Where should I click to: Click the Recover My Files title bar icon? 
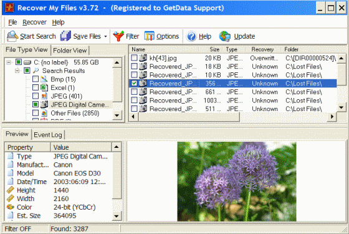coord(9,7)
